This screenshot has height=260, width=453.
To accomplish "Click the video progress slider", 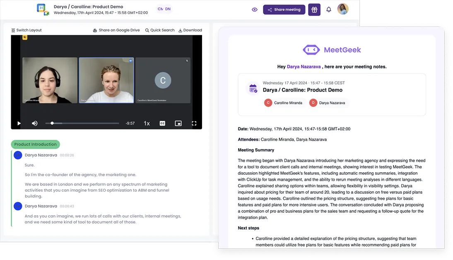I will pyautogui.click(x=82, y=123).
